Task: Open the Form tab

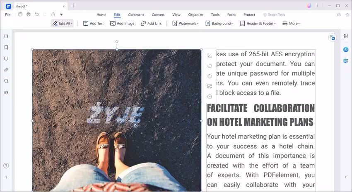Action: [x=231, y=14]
